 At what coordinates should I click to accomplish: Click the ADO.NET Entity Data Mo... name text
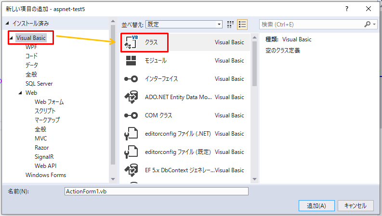pyautogui.click(x=178, y=97)
